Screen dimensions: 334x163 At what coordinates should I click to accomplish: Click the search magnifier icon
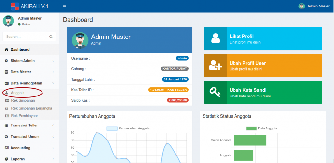click(x=51, y=37)
